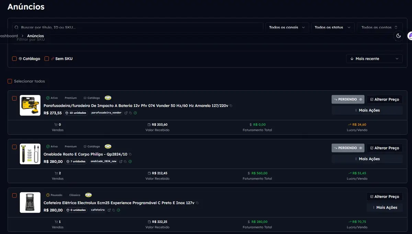
Task: Click Alterar Preço for the Oneblade listing
Action: click(x=385, y=148)
